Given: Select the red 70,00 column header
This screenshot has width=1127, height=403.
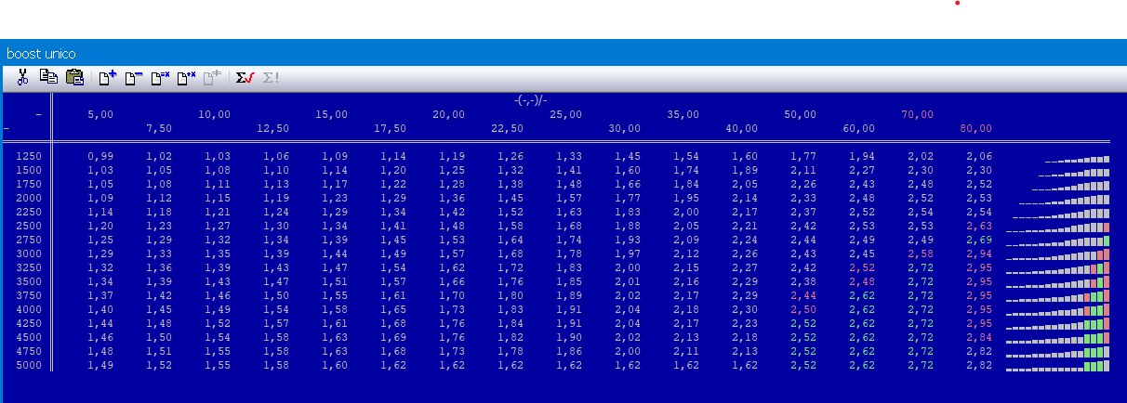Looking at the screenshot, I should pos(918,114).
